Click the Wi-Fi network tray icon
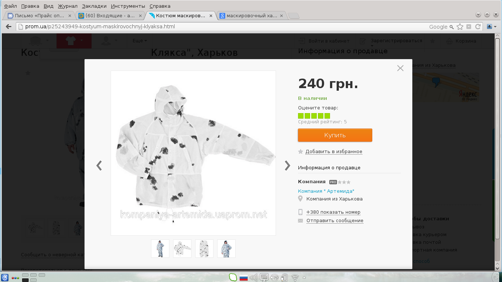Image resolution: width=502 pixels, height=282 pixels. 295,278
